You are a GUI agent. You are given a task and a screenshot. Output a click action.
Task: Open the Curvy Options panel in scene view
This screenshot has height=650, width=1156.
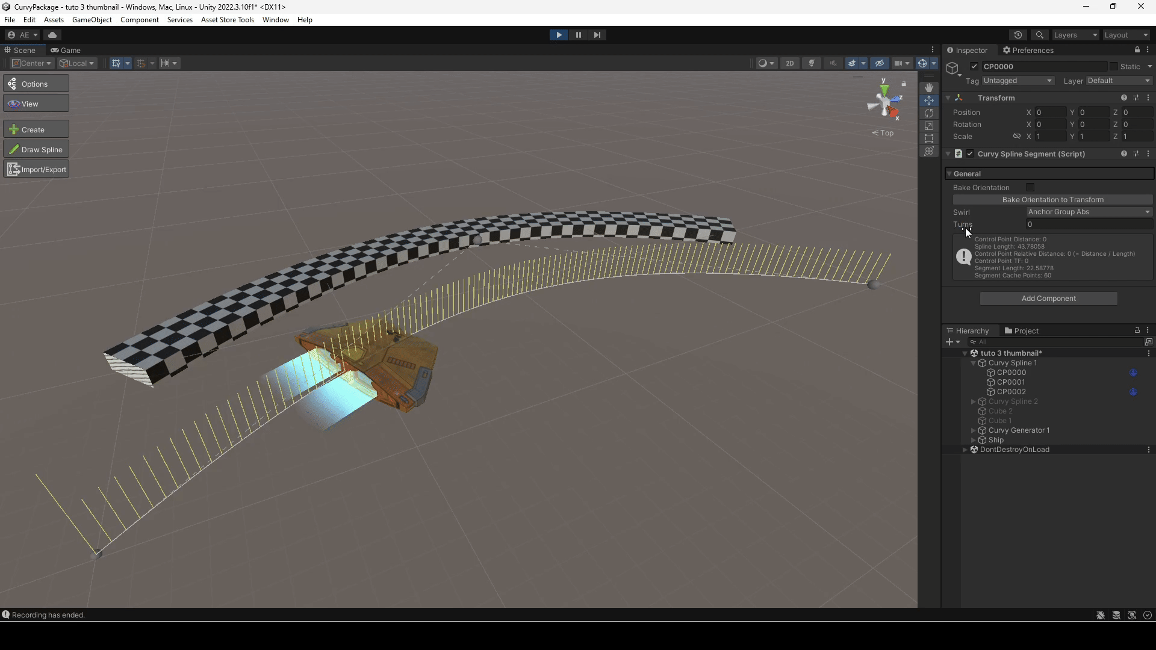[36, 83]
